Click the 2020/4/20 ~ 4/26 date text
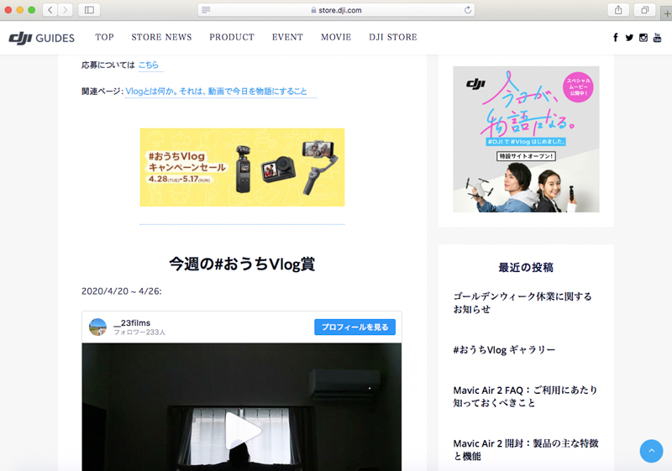 (122, 291)
